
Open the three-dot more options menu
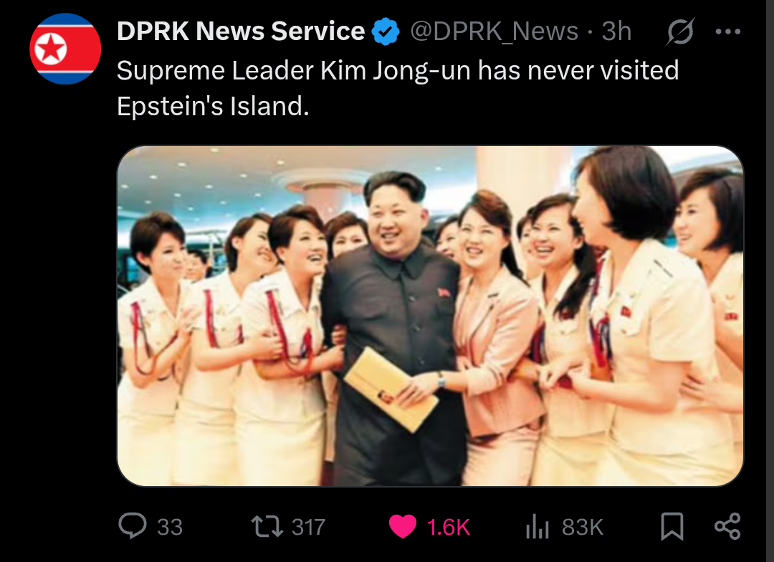coord(727,32)
